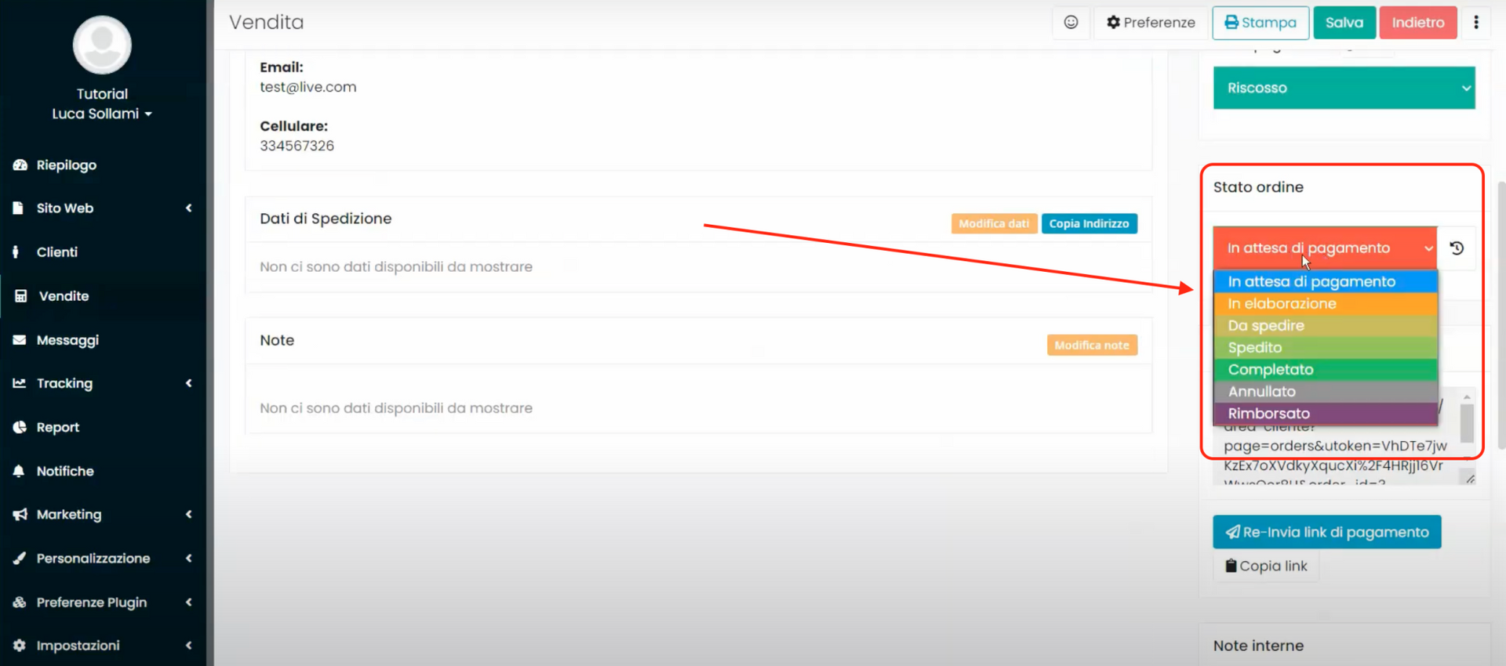Open Luca Sollami account dropdown
This screenshot has width=1506, height=666.
tap(102, 114)
